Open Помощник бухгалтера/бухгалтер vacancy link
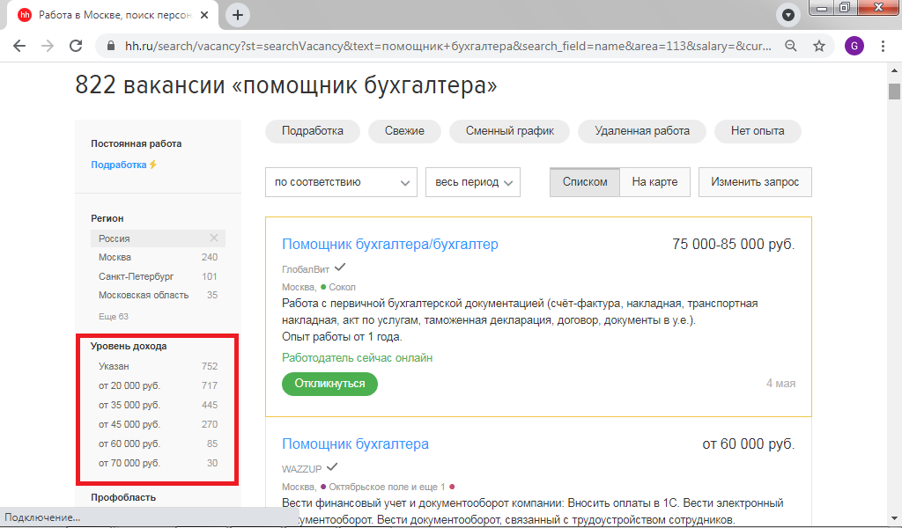Viewport: 902px width, 528px height. tap(389, 244)
